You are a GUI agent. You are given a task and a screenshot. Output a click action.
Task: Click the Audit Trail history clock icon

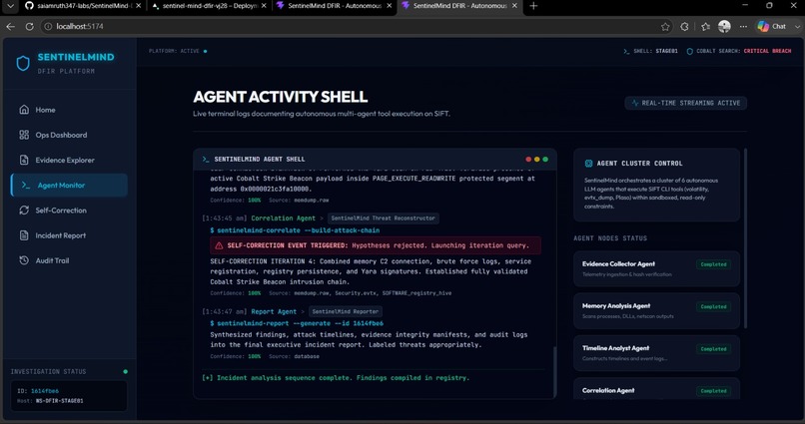pyautogui.click(x=24, y=260)
